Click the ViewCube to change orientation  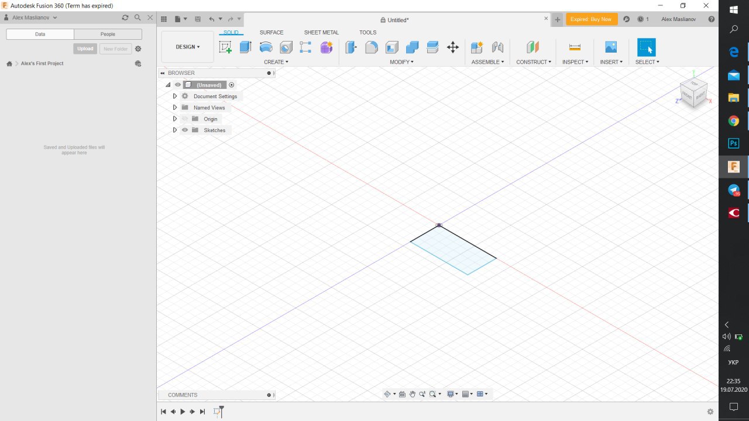tap(694, 92)
